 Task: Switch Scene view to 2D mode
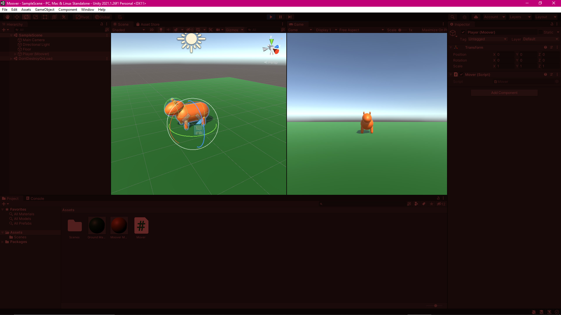tap(151, 30)
